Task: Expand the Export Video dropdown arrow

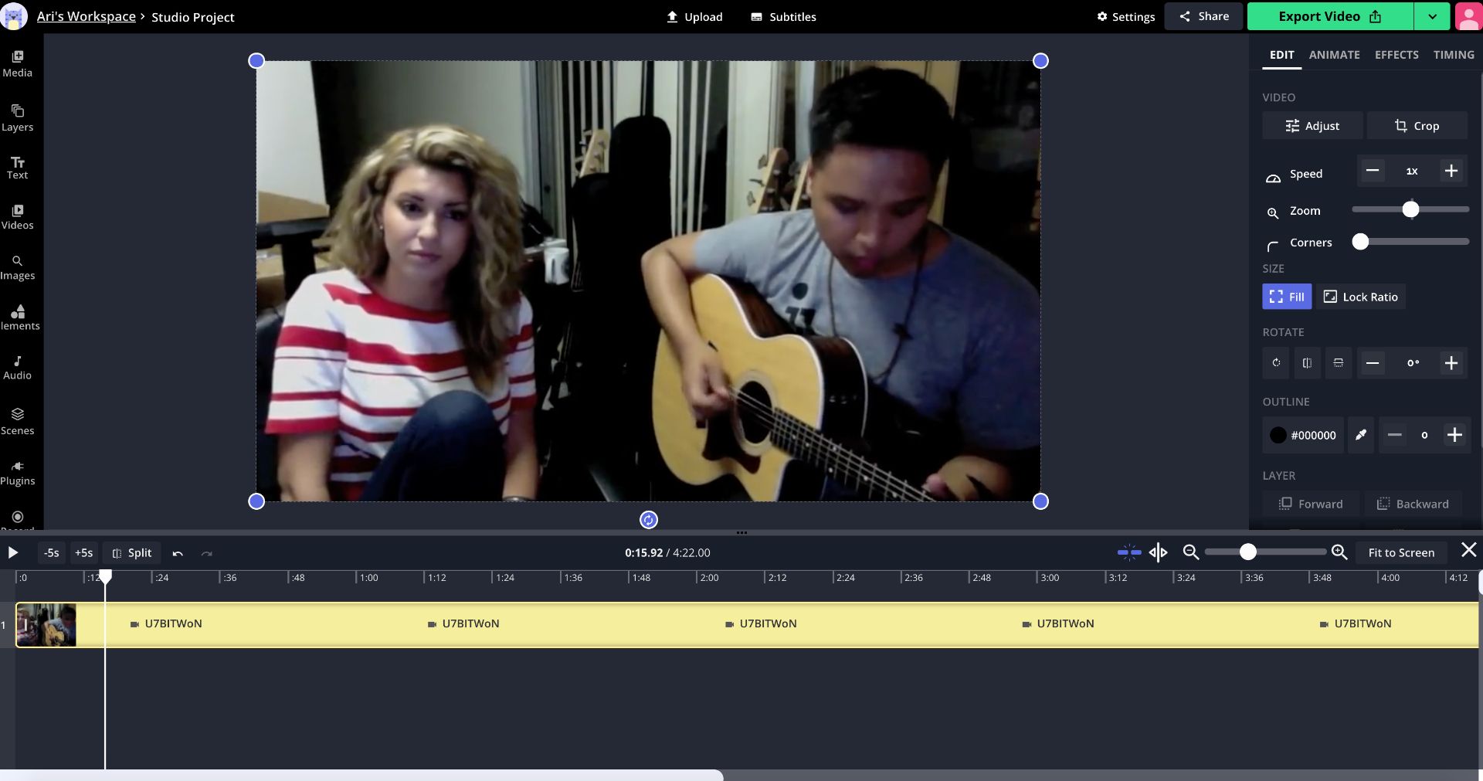Action: 1432,16
